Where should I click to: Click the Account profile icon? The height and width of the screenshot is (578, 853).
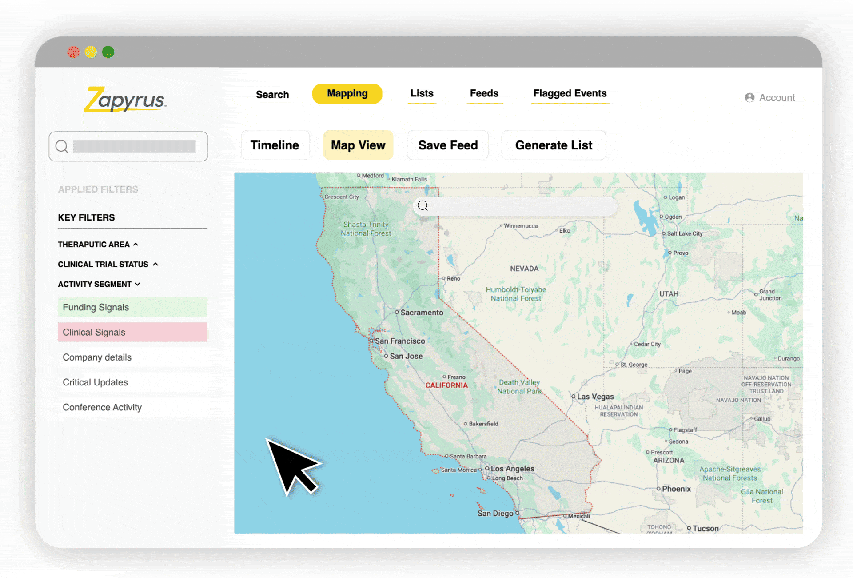[x=749, y=98]
